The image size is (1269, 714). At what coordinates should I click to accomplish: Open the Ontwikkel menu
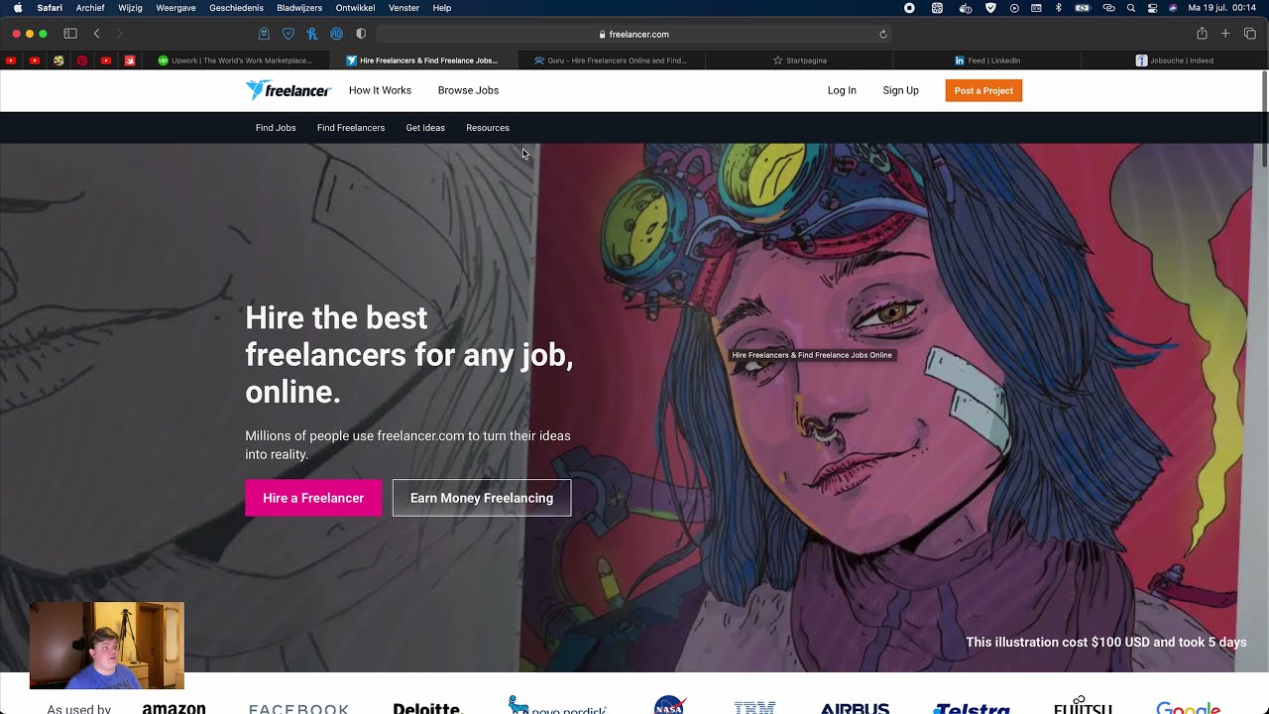pos(355,8)
